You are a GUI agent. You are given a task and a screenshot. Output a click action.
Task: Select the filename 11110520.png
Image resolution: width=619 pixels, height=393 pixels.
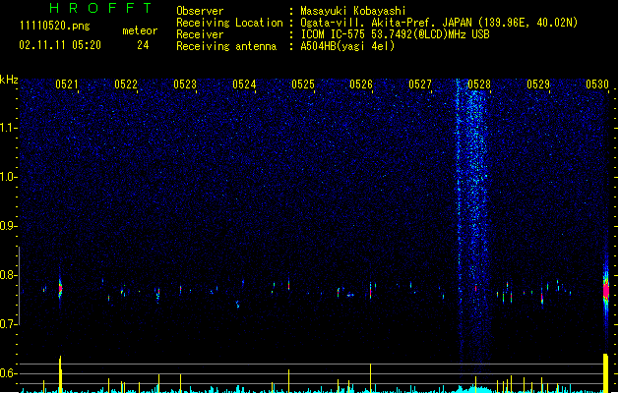54,26
